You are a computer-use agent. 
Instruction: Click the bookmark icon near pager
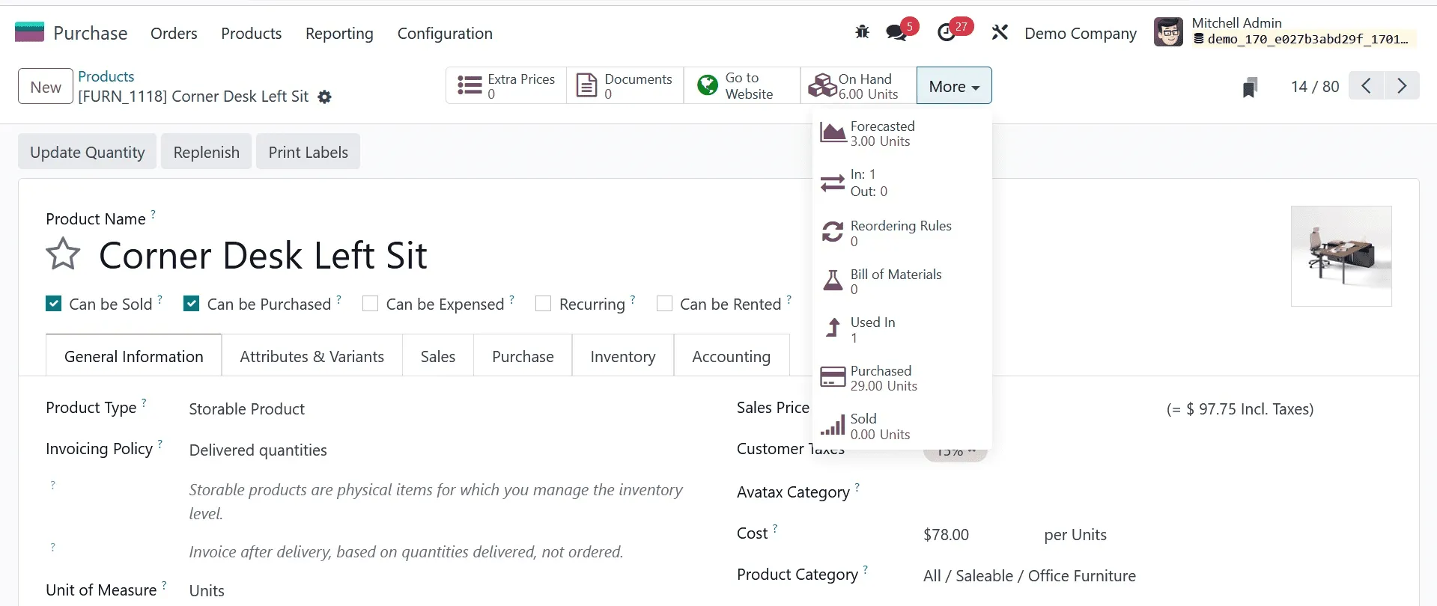[x=1249, y=88]
